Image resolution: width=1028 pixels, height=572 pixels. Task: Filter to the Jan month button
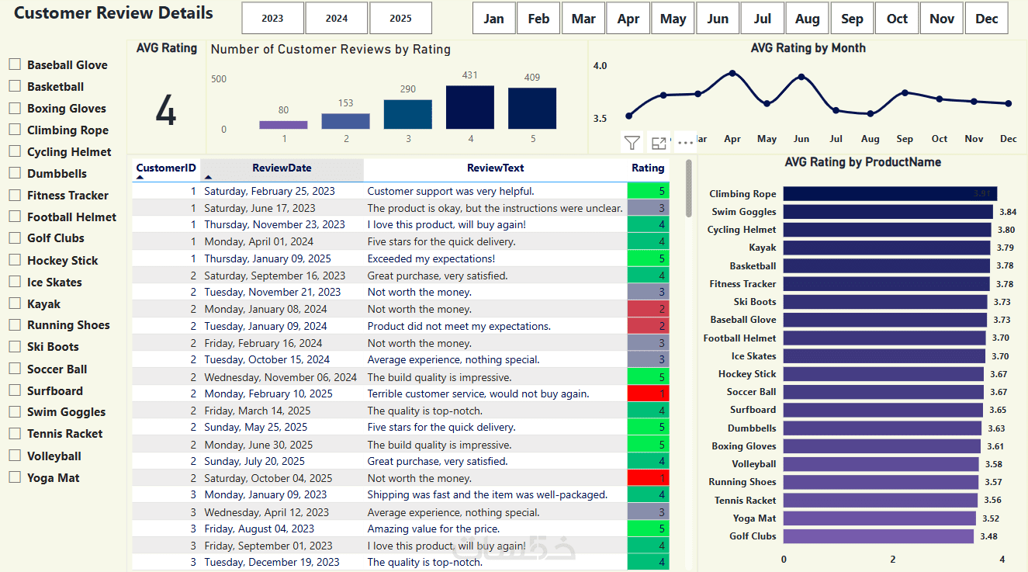493,19
